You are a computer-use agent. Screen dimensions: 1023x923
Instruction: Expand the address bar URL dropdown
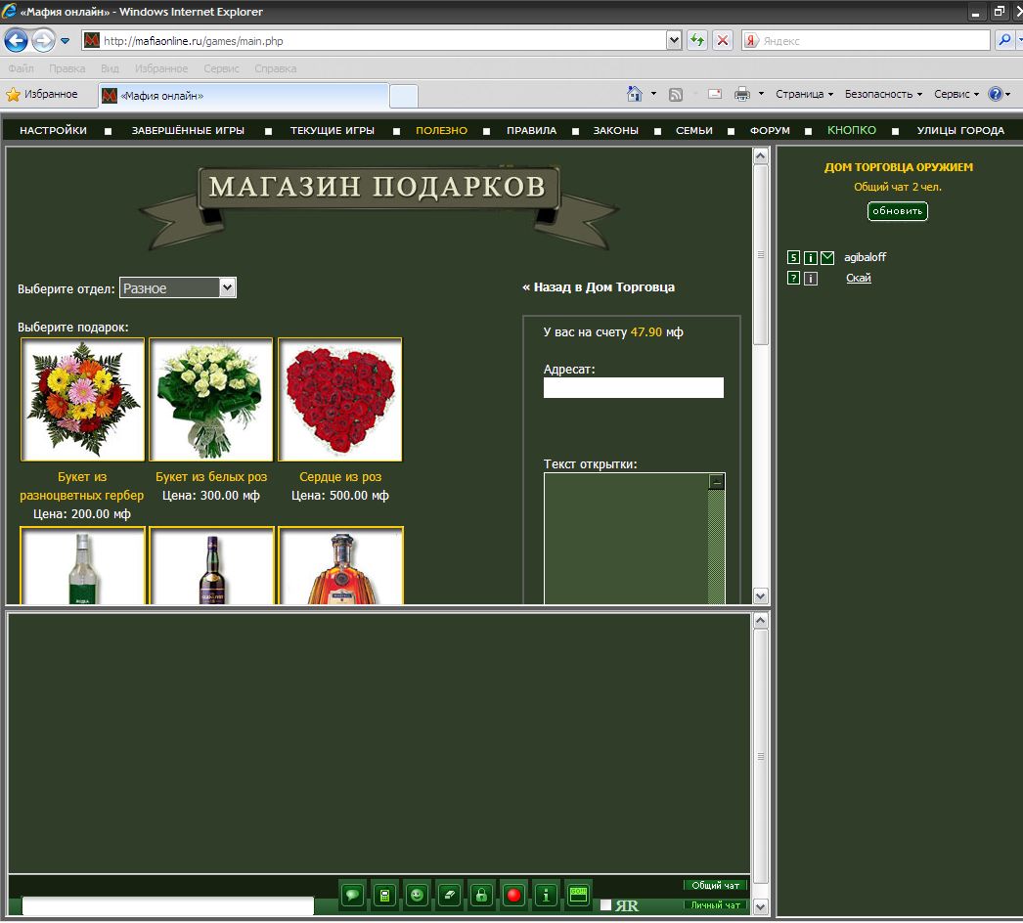pos(673,41)
